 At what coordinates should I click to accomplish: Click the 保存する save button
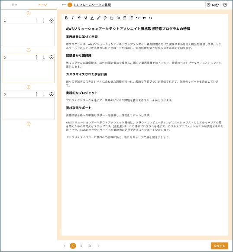(219, 246)
